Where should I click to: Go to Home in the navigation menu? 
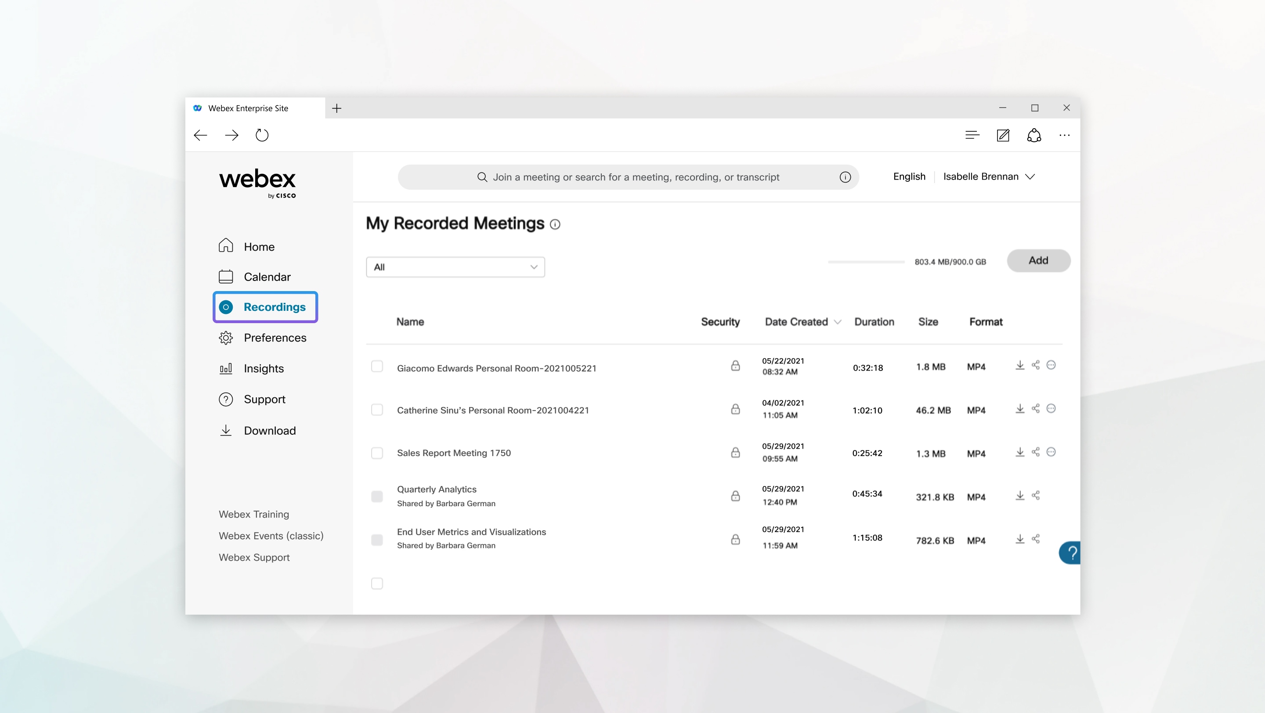(259, 246)
